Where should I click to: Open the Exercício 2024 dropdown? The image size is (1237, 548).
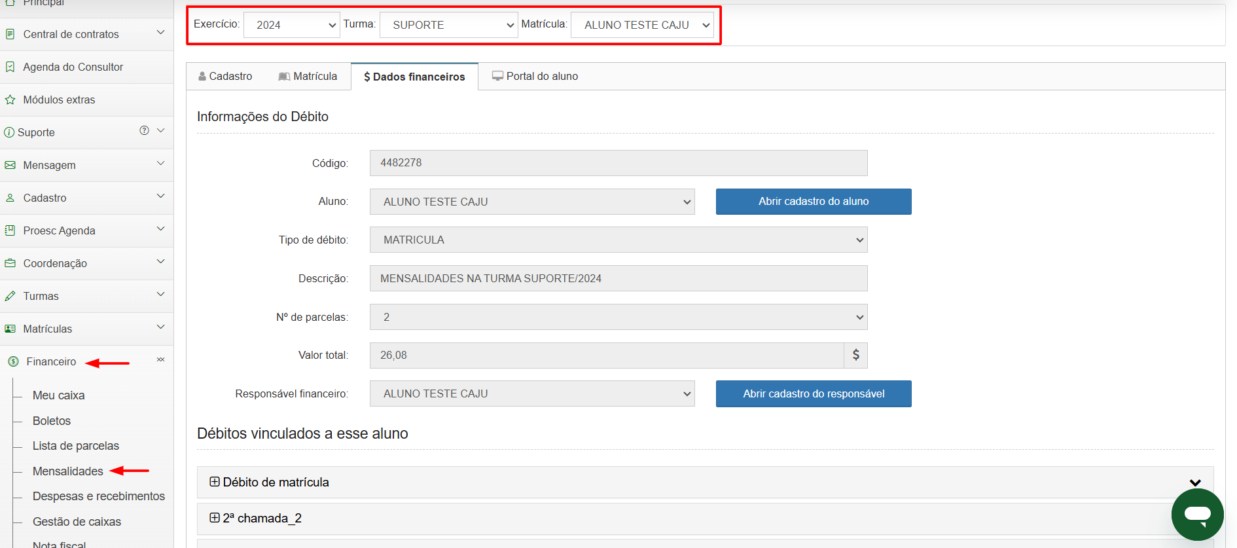point(291,25)
